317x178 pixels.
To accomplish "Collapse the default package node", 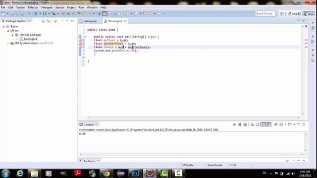I will [x=12, y=35].
